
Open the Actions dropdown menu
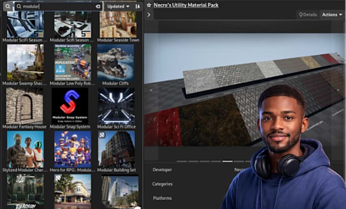(x=332, y=15)
